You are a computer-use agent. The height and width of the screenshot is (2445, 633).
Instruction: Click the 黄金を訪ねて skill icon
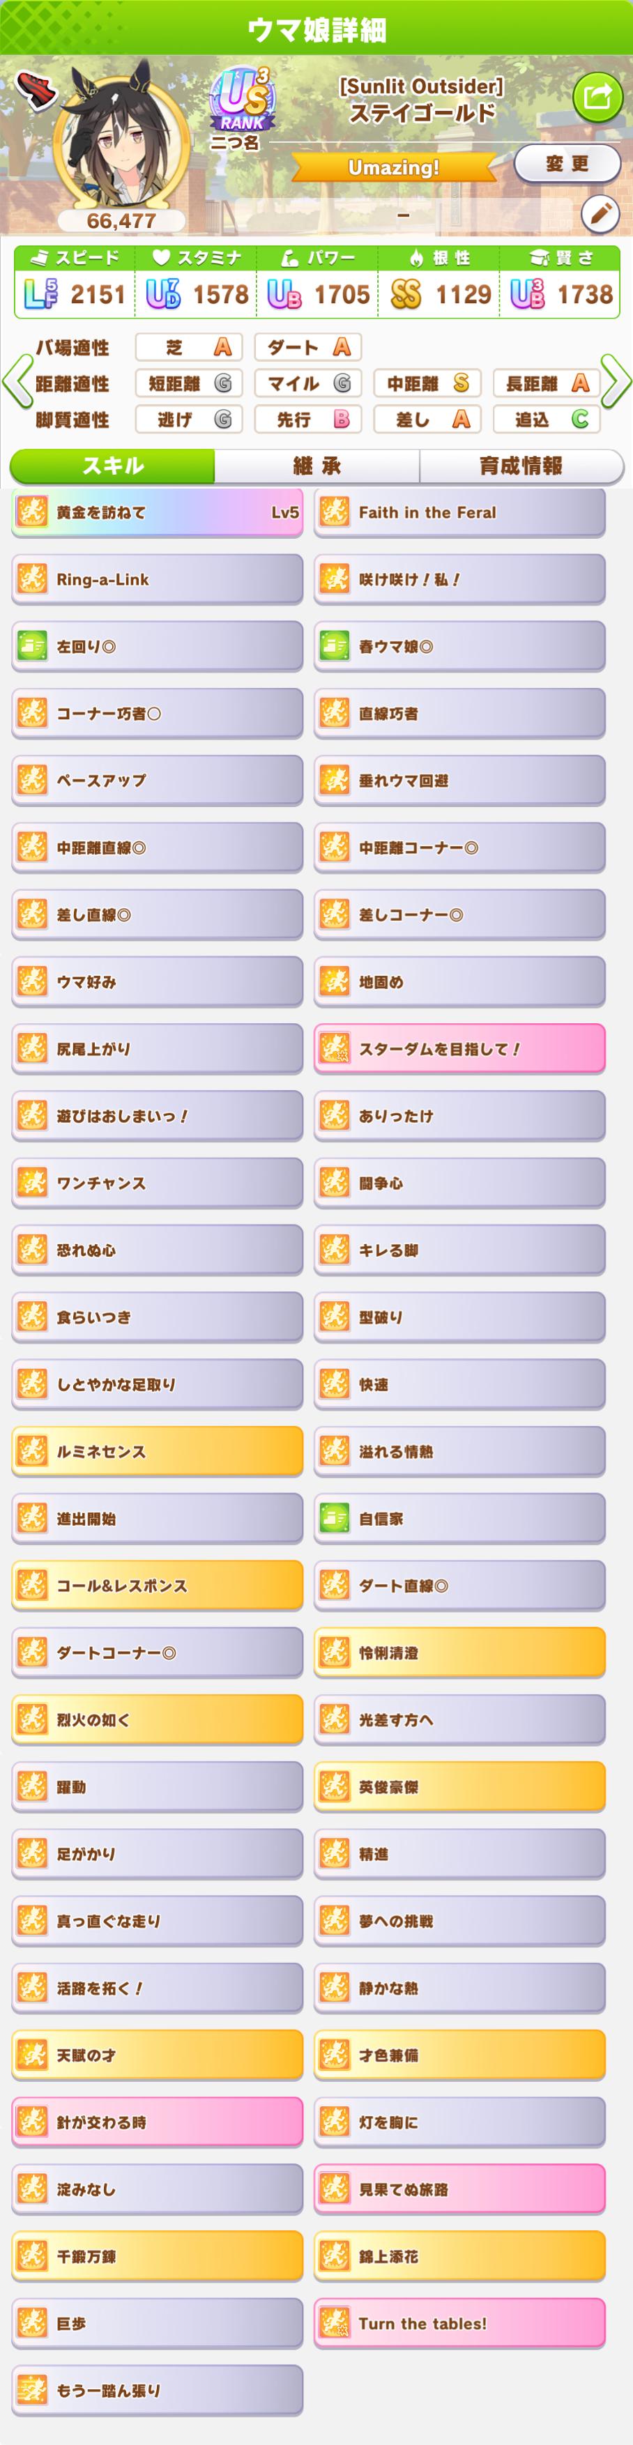[32, 512]
